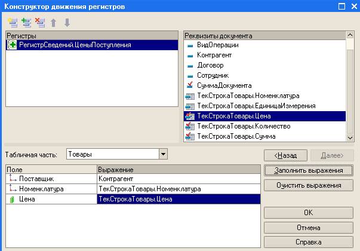Open the Табличная часть dropdown arrow

point(163,155)
